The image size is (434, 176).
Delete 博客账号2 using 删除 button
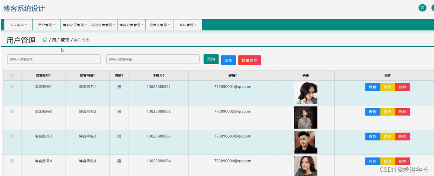coord(403,112)
